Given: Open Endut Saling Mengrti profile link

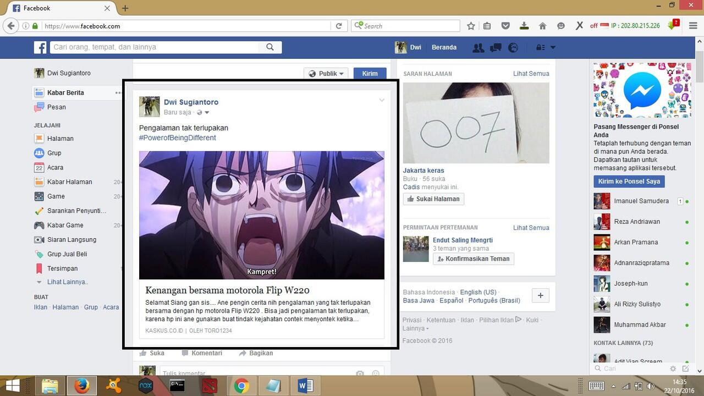Looking at the screenshot, I should pyautogui.click(x=463, y=240).
